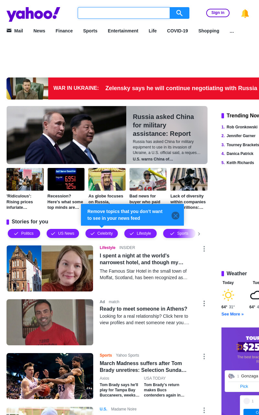Click the Zelensky breaking news thumbnail
The width and height of the screenshot is (259, 415).
[27, 89]
